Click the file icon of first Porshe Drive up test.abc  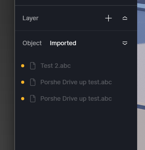click(33, 82)
